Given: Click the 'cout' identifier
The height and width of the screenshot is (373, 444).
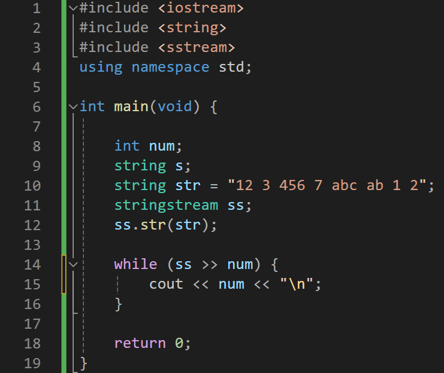Looking at the screenshot, I should [166, 285].
